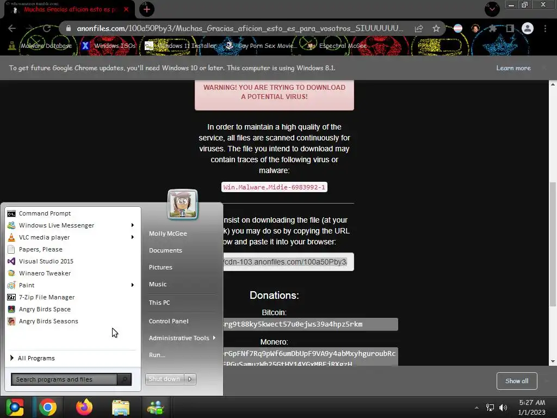Open the taskbar clock and date
This screenshot has height=418, width=557.
[532, 407]
